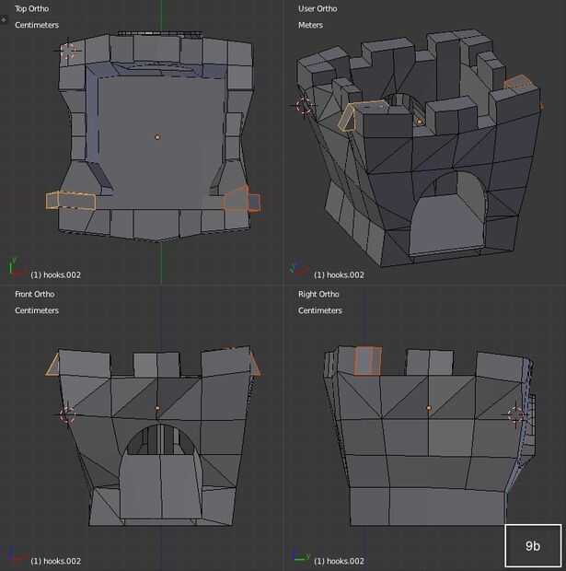Select left orange triangular hook in Front Ortho view
This screenshot has height=571, width=566.
(53, 365)
